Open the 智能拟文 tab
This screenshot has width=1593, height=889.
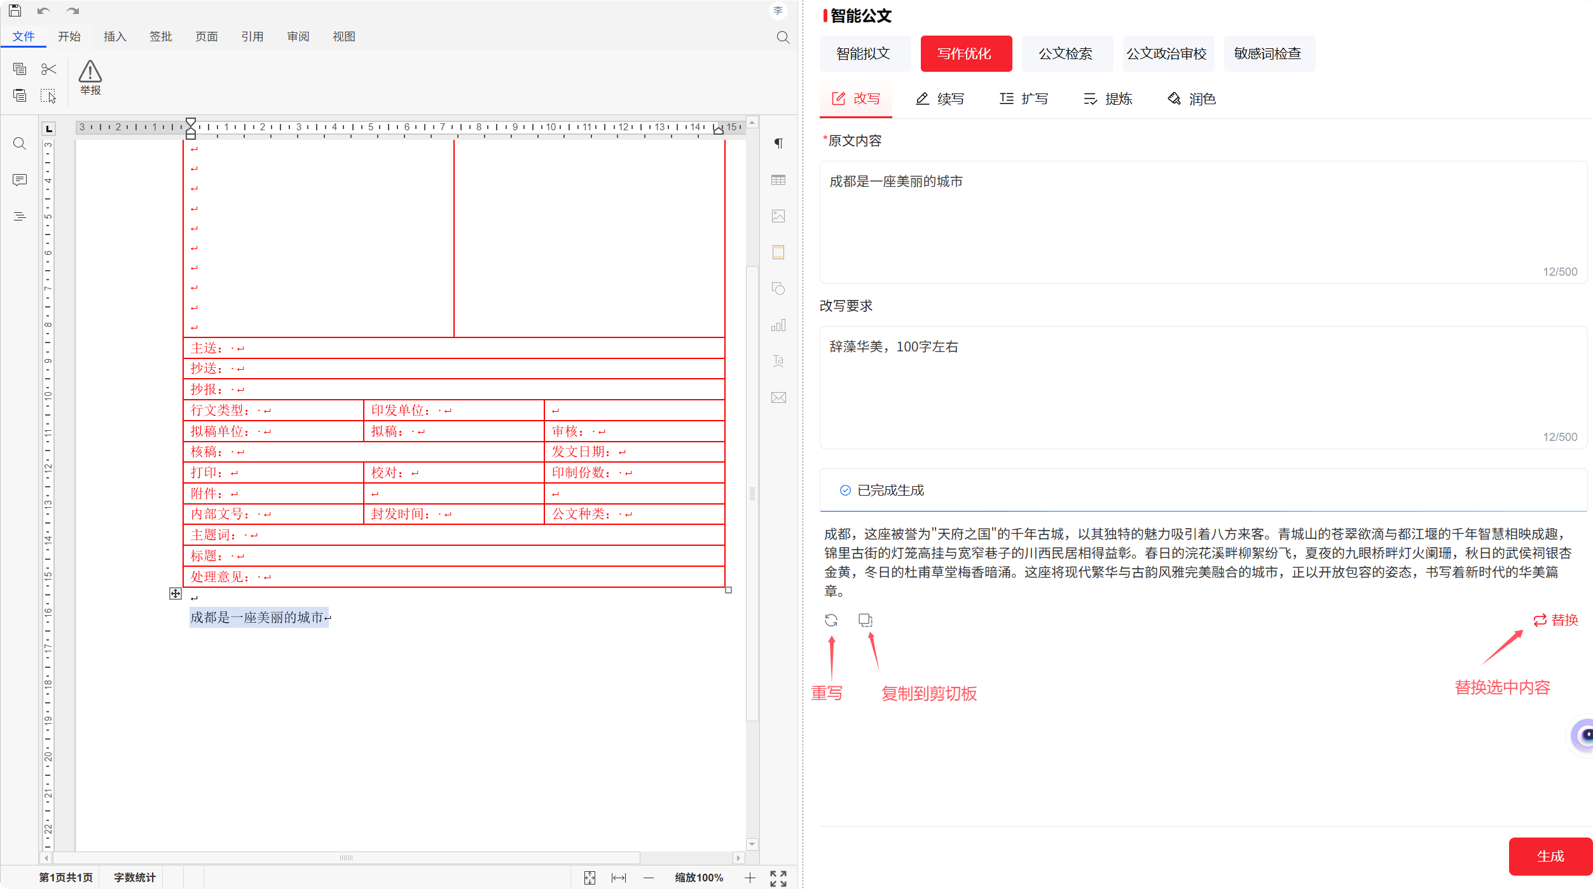tap(865, 53)
